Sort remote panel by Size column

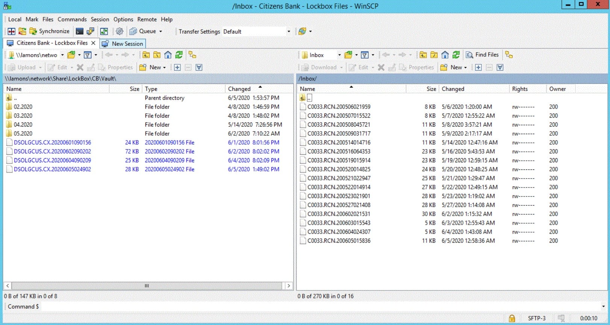click(x=422, y=89)
